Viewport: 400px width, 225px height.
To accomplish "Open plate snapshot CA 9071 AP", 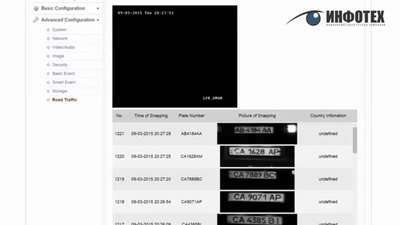I will [257, 202].
